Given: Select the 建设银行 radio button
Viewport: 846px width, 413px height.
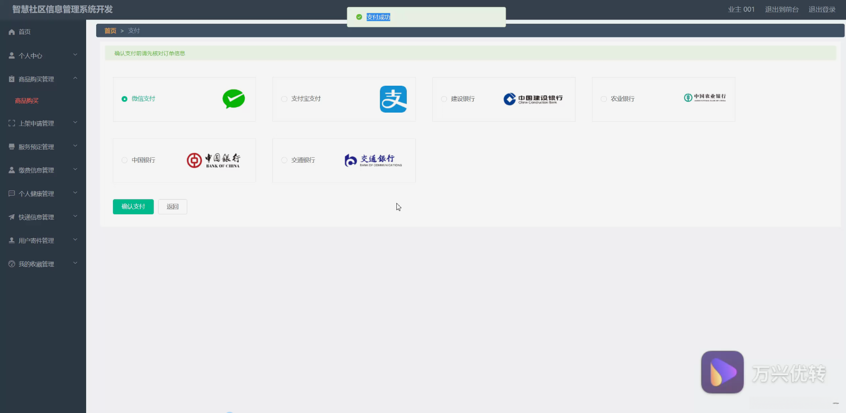Looking at the screenshot, I should [444, 99].
